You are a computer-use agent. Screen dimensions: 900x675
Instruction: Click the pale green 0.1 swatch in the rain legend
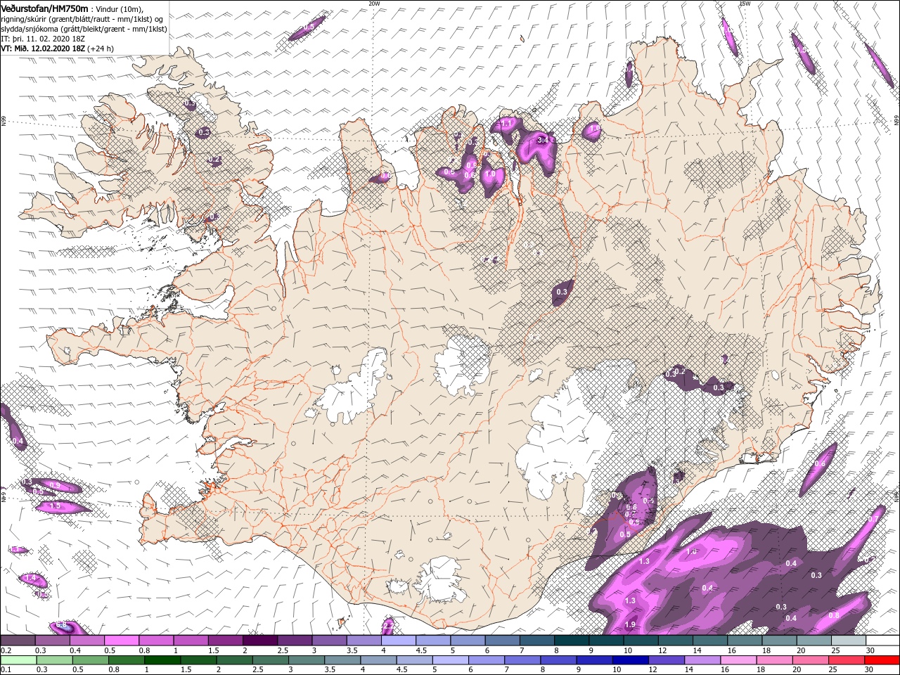click(x=19, y=660)
